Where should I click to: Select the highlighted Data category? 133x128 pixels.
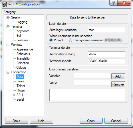pyautogui.click(x=20, y=77)
